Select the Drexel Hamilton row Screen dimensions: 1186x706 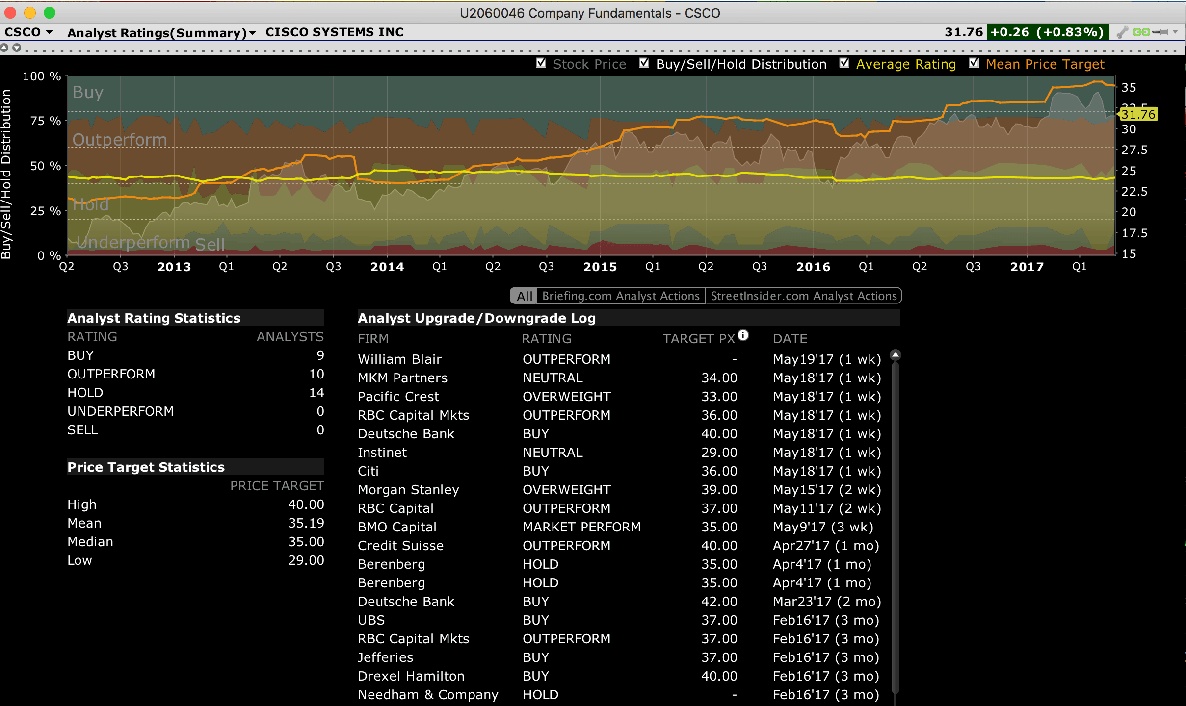pyautogui.click(x=620, y=676)
